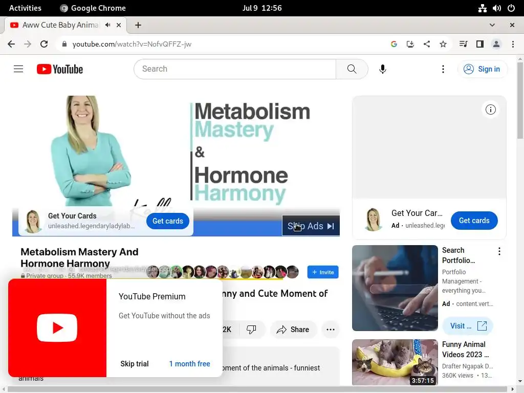Open power menu icon

[511, 8]
